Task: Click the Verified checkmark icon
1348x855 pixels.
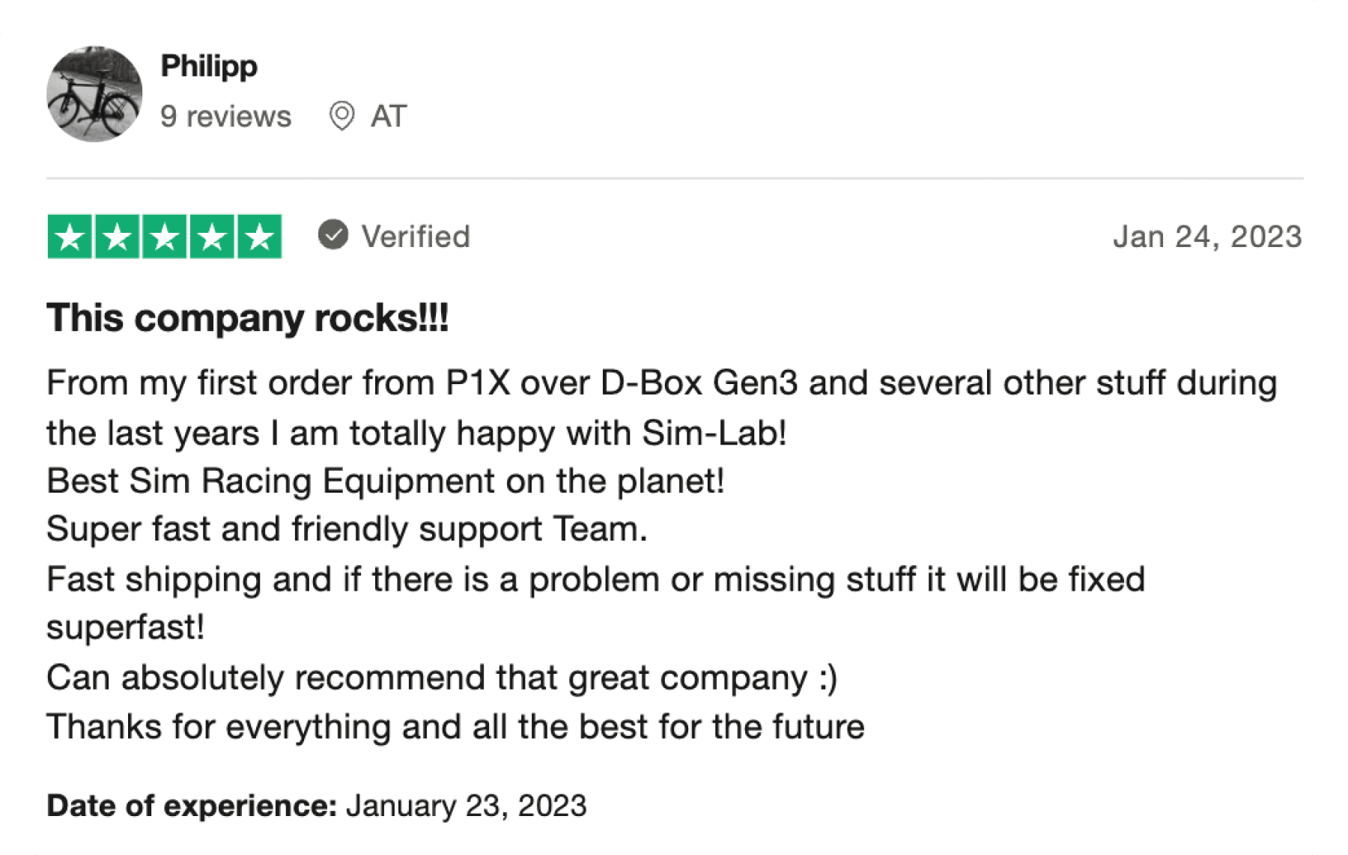Action: click(x=333, y=235)
